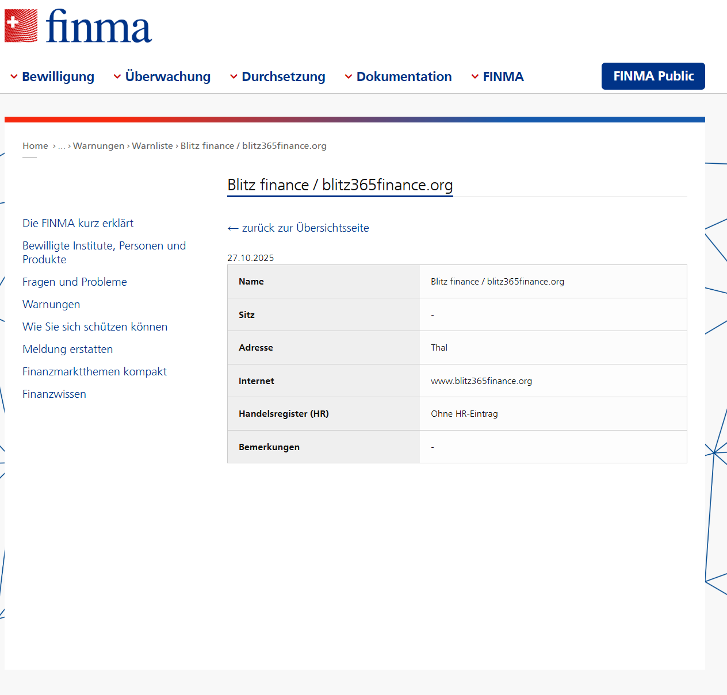Expand the Dokumentation menu chevron
Image resolution: width=727 pixels, height=695 pixels.
(349, 77)
